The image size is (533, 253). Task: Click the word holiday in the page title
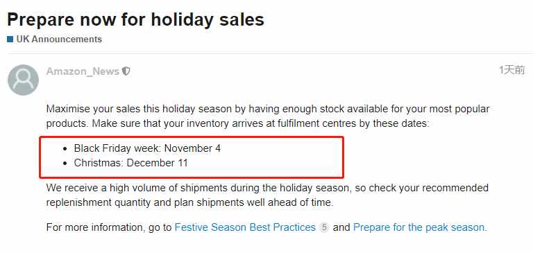coord(180,19)
